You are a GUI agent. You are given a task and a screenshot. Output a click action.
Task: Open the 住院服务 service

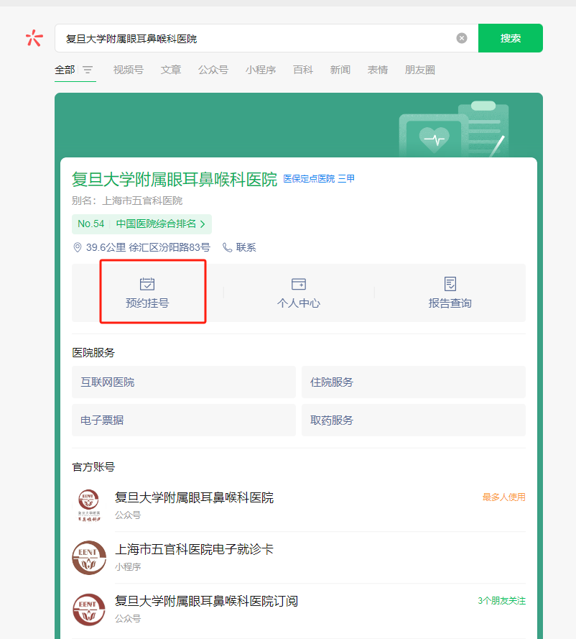[x=414, y=382]
